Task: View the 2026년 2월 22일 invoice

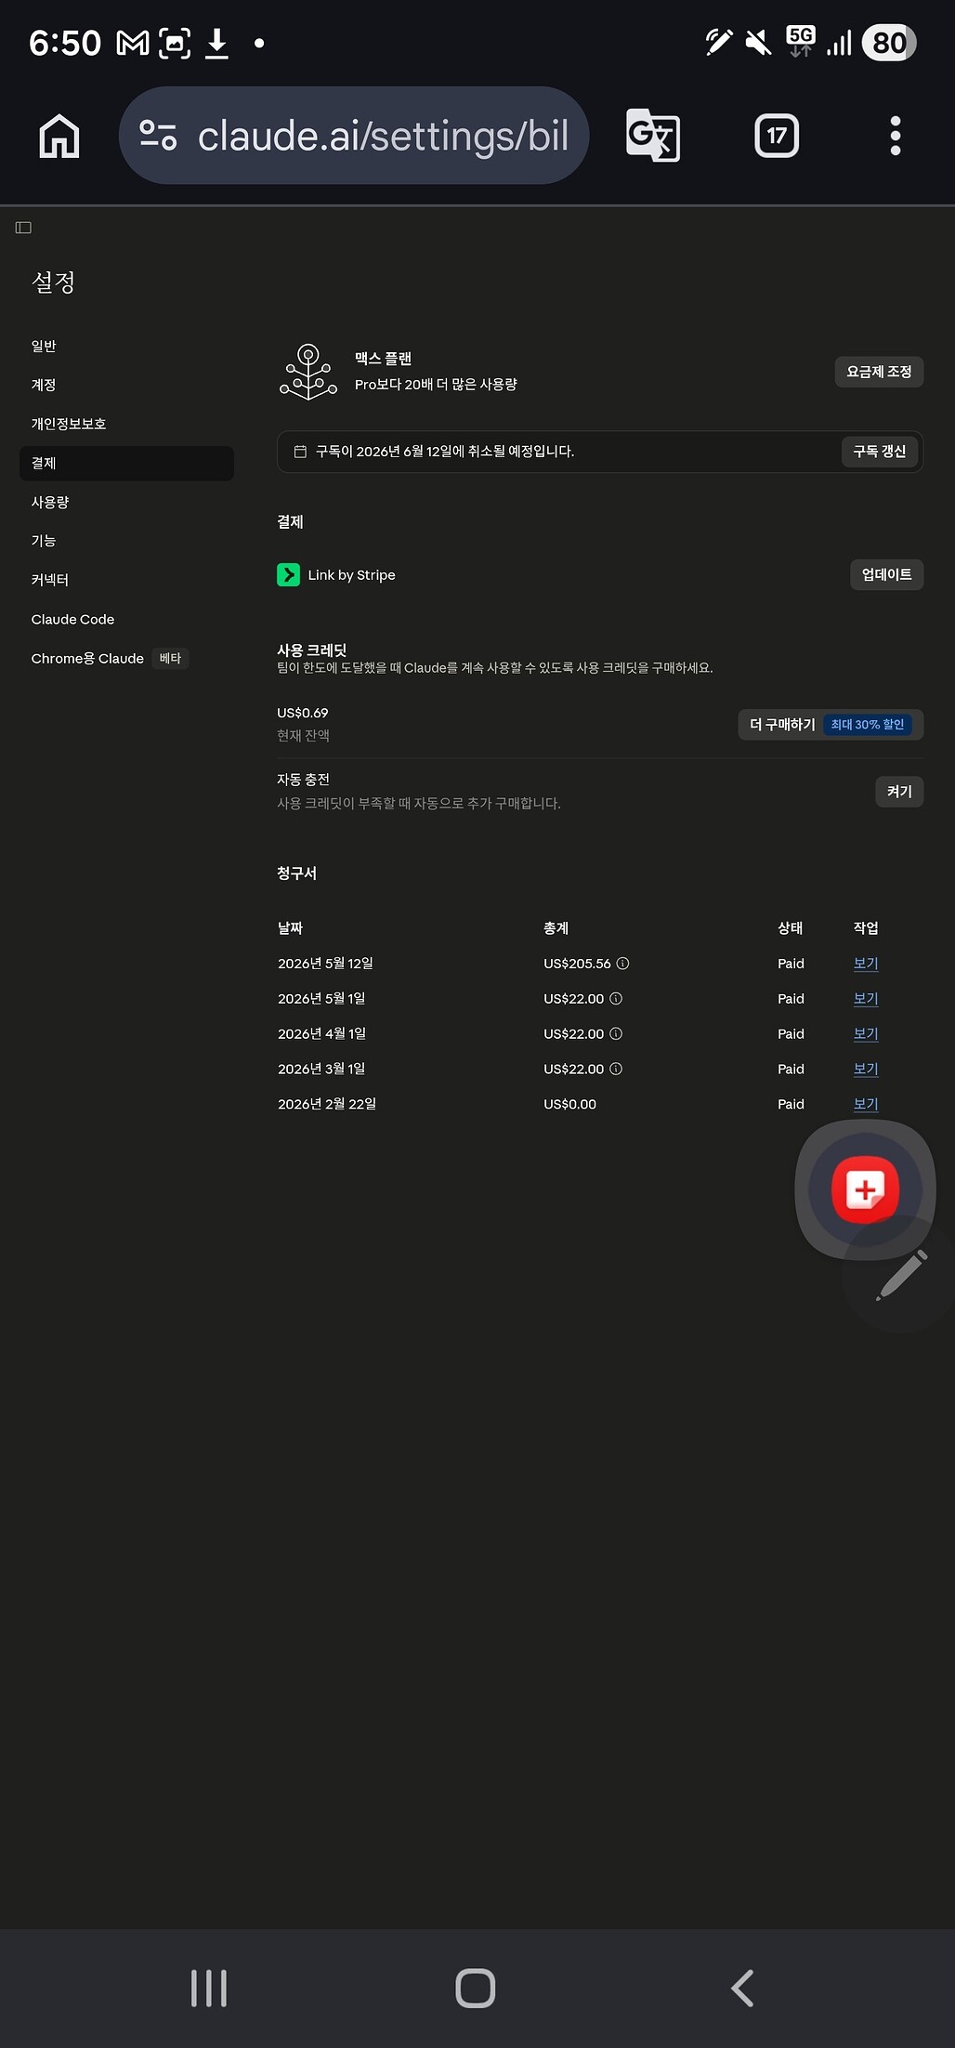Action: click(866, 1104)
